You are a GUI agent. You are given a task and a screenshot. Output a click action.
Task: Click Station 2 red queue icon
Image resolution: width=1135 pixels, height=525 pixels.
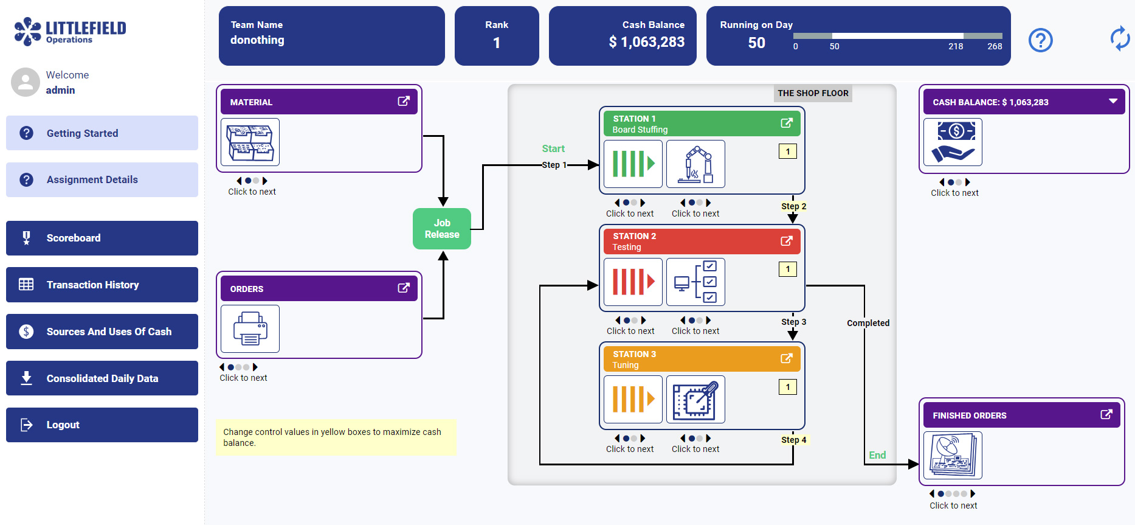click(x=633, y=282)
